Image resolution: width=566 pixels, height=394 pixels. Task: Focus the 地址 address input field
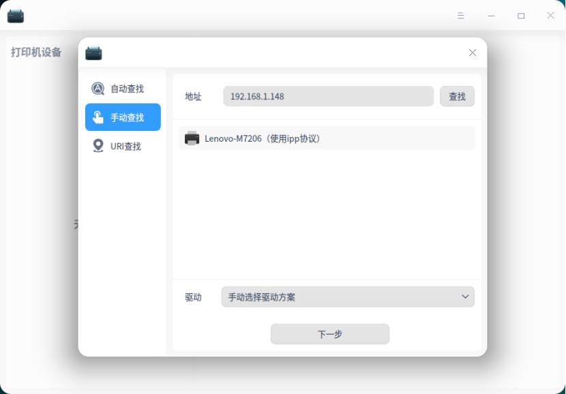click(x=328, y=96)
